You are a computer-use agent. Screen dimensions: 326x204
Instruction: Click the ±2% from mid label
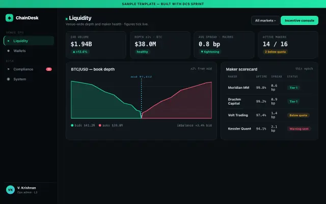(x=201, y=69)
